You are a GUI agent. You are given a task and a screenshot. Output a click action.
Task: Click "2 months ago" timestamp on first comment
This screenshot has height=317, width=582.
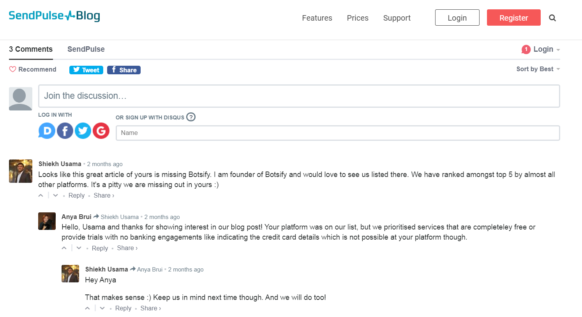pyautogui.click(x=105, y=164)
